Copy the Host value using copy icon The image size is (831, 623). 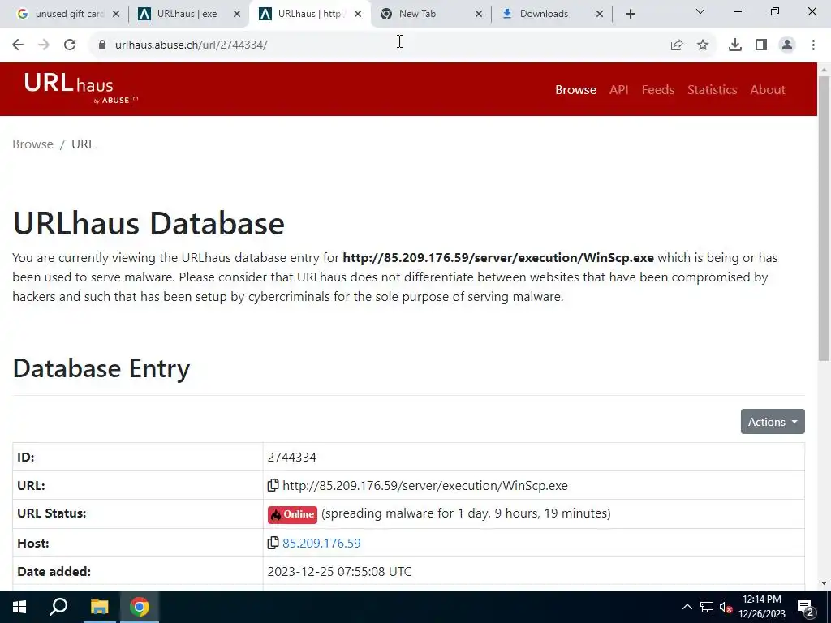(x=273, y=543)
